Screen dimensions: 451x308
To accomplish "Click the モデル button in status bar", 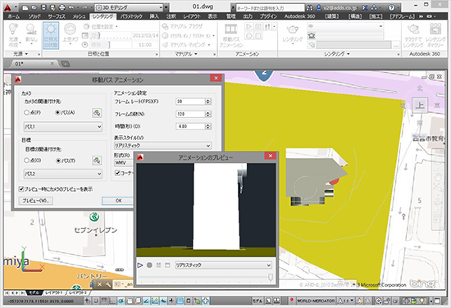I will (257, 301).
